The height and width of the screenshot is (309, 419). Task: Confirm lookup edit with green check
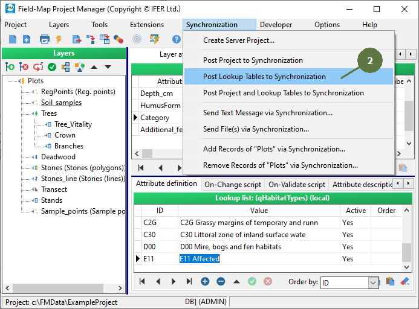point(252,281)
